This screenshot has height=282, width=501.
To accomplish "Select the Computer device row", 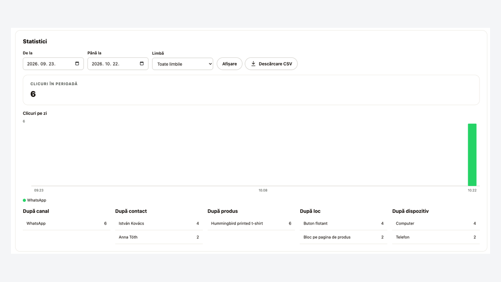I will point(436,224).
